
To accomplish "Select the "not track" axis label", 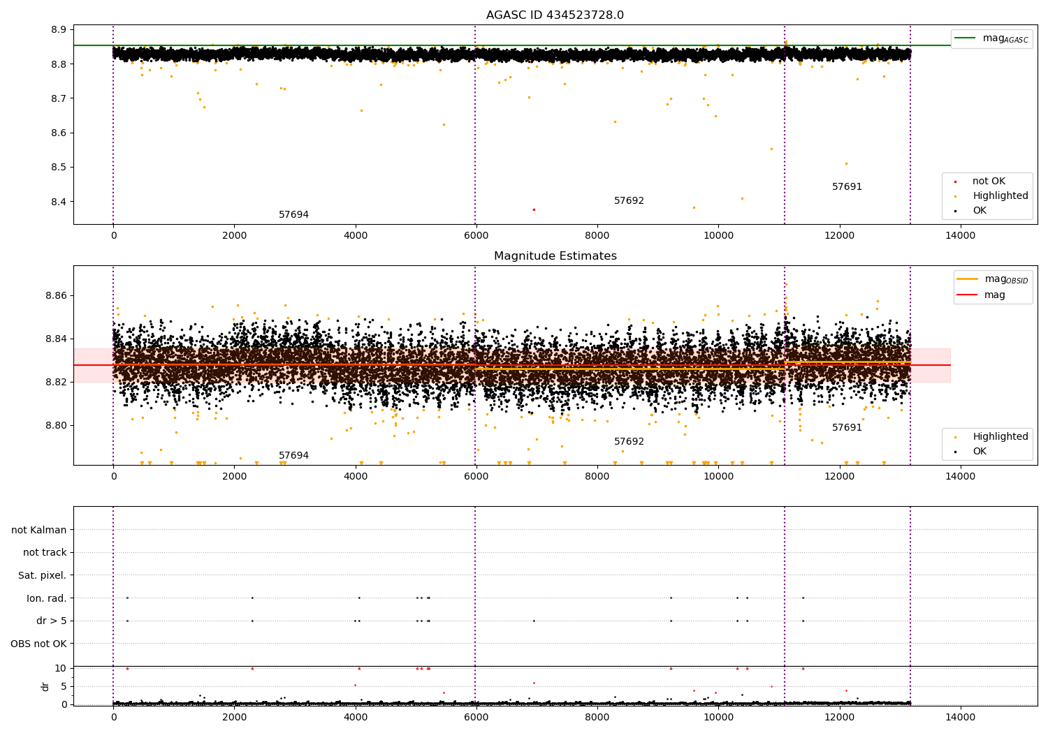I will click(45, 552).
